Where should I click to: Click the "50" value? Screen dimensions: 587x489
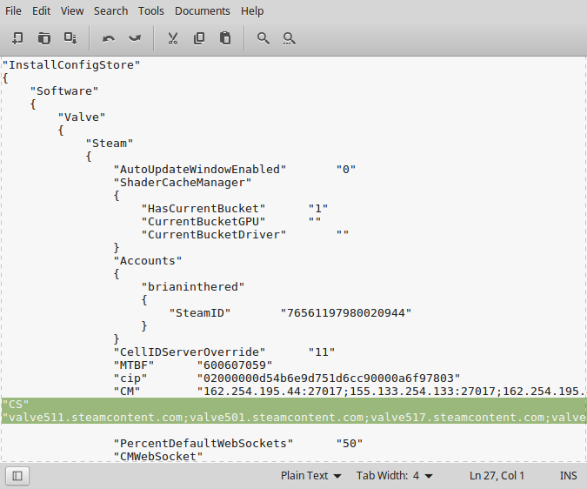350,444
